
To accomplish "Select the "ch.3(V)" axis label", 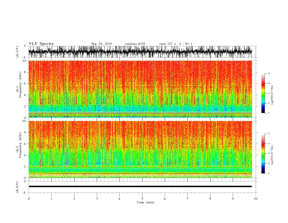I will [17, 187].
